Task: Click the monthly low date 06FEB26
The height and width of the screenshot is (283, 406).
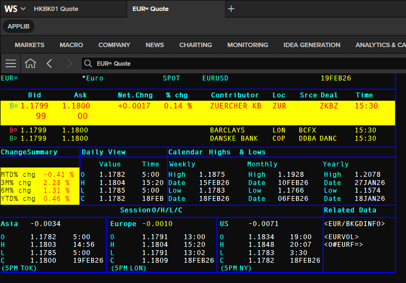Action: (x=293, y=199)
